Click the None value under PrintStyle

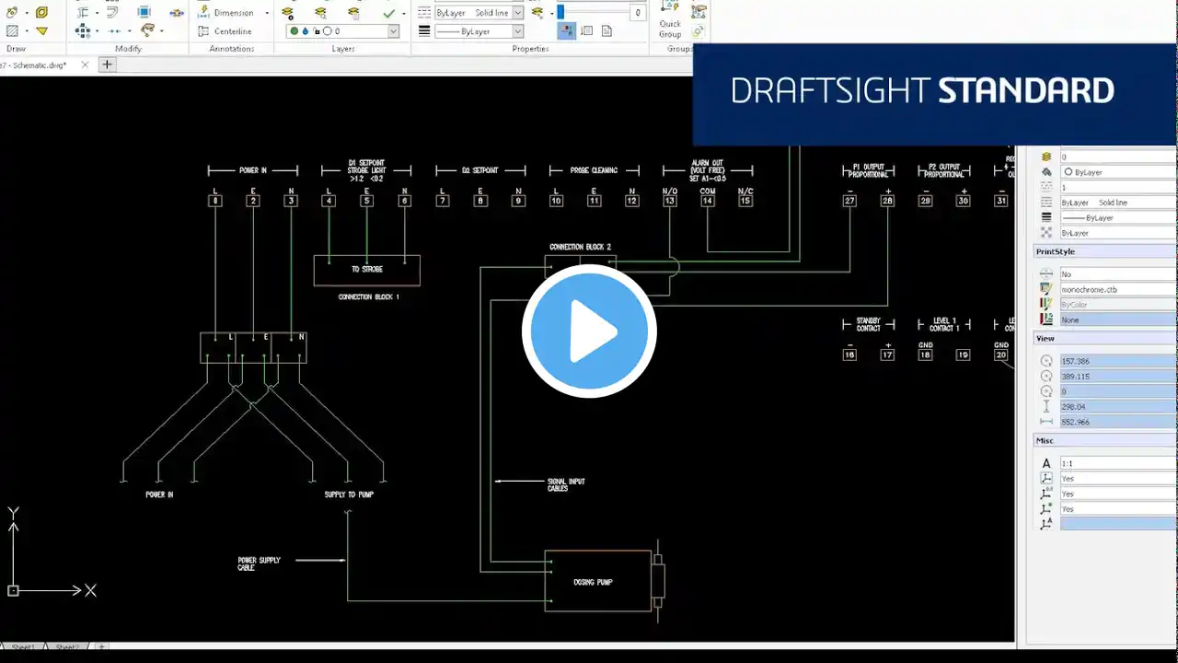click(1118, 320)
